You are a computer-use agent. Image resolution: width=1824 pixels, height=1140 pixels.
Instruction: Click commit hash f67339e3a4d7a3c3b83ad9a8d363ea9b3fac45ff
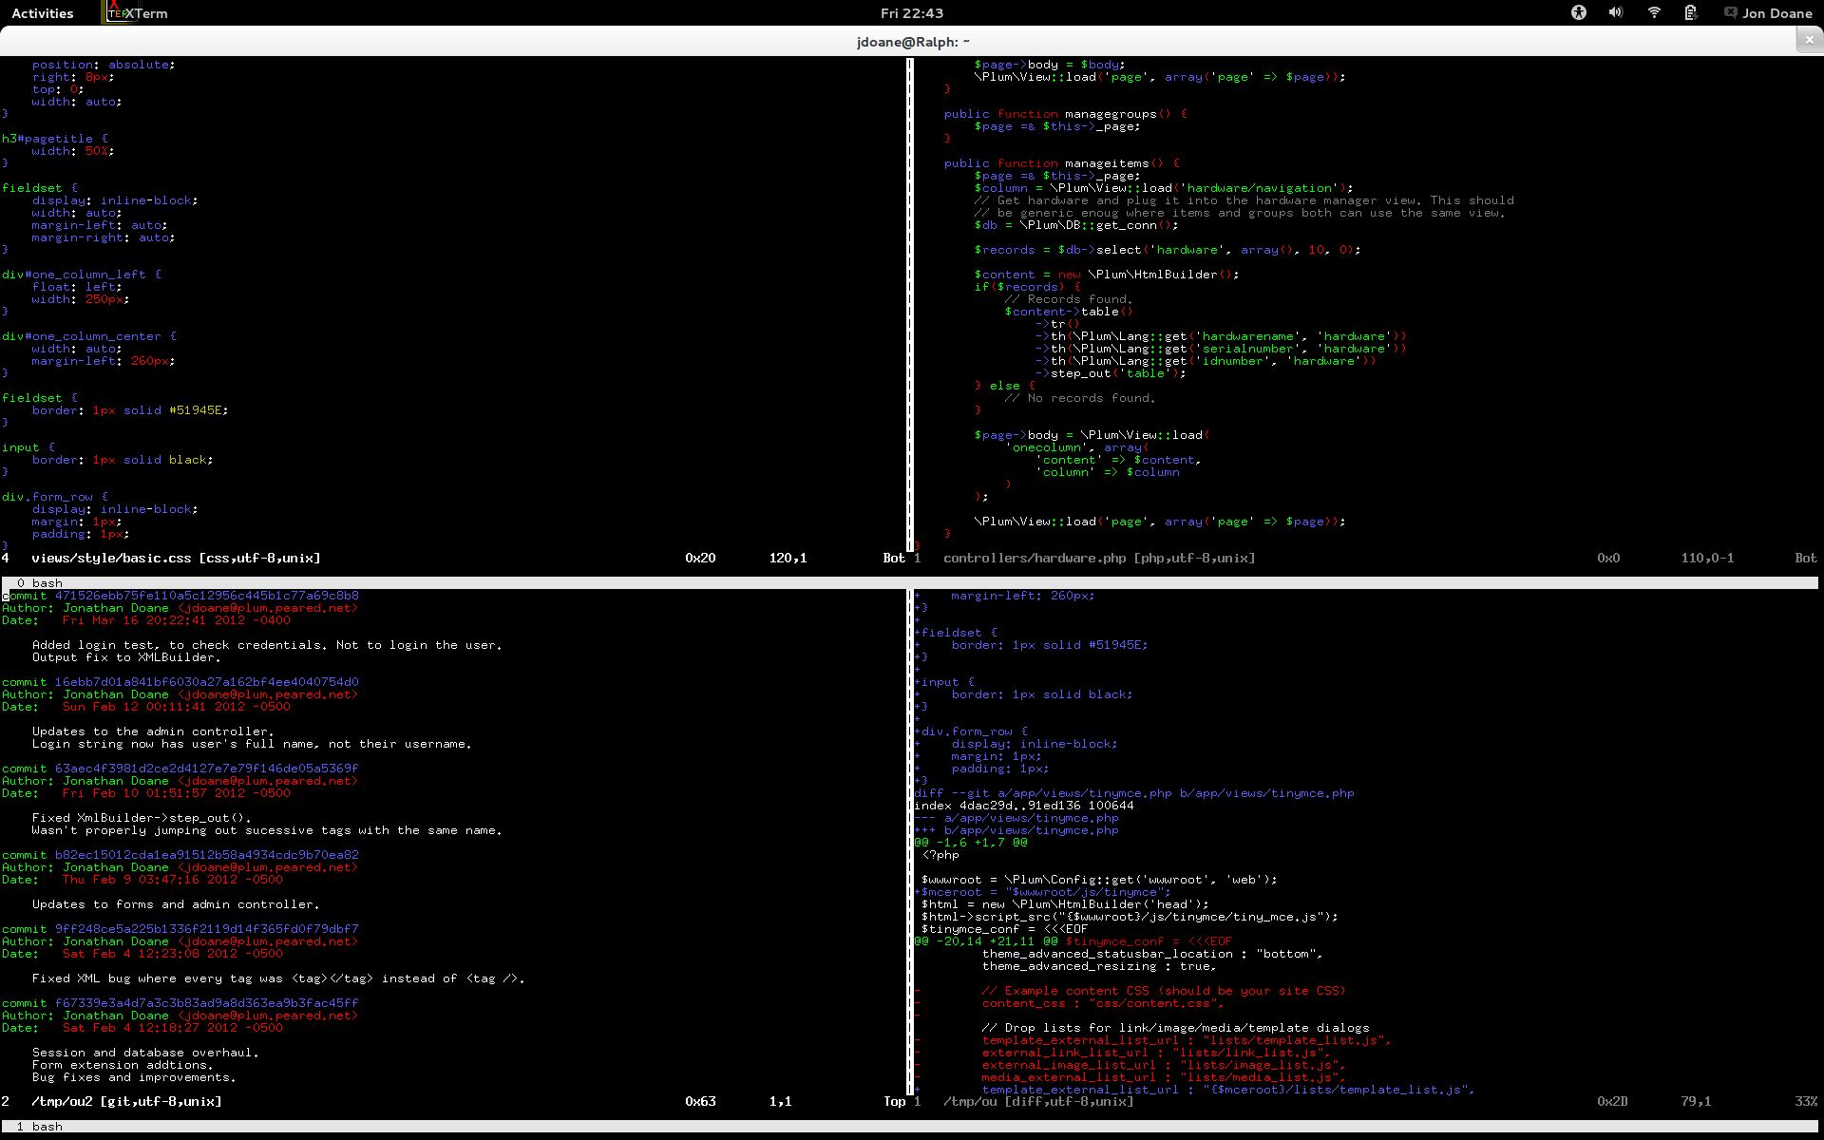206,1003
